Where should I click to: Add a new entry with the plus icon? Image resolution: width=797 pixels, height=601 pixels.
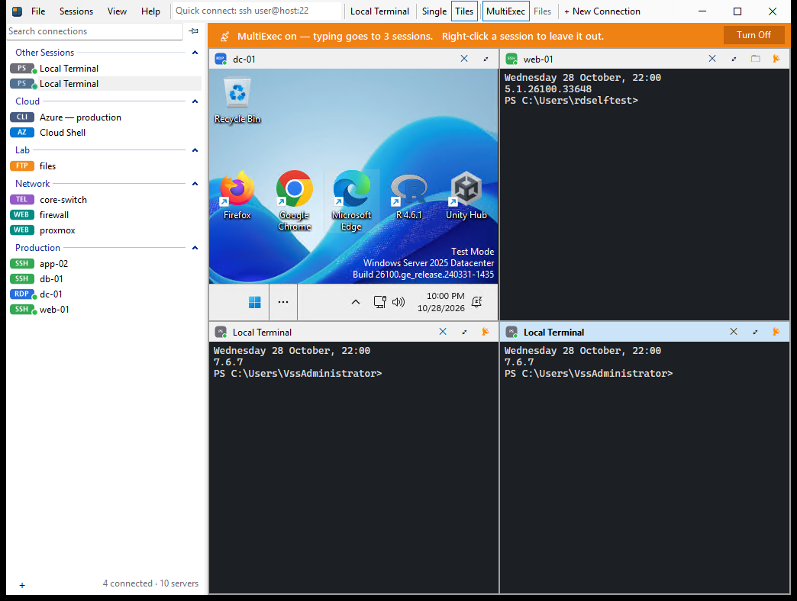point(22,585)
